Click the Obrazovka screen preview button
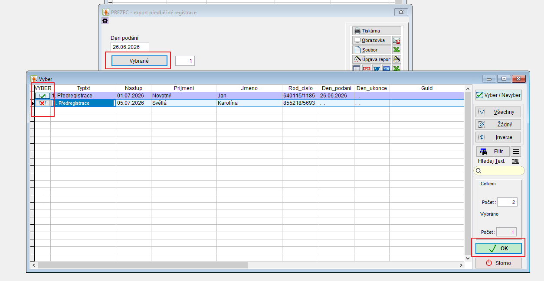This screenshot has width=544, height=281. click(x=372, y=40)
